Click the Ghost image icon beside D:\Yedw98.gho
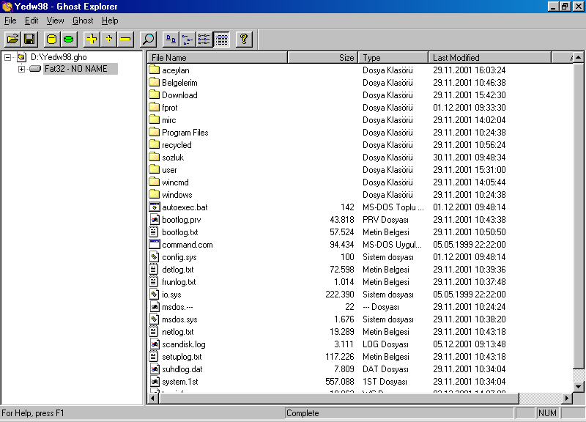 (22, 57)
